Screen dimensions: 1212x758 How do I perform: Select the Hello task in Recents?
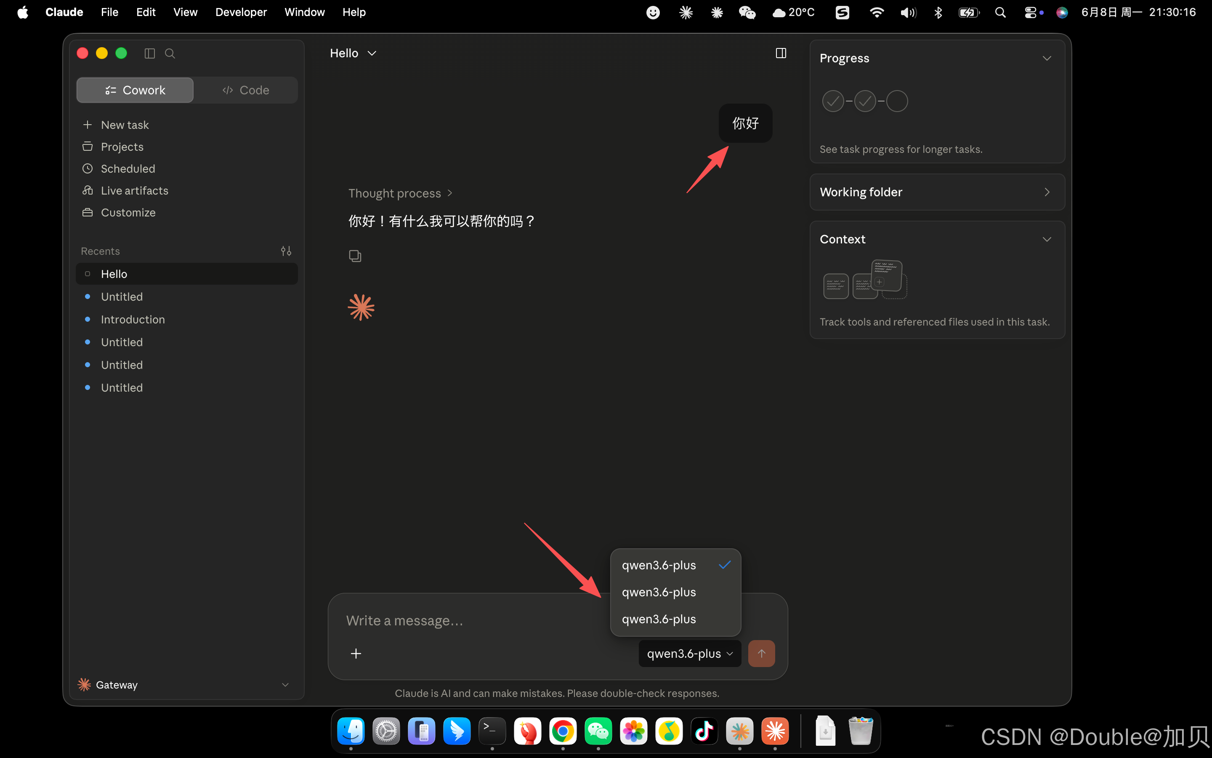pos(187,274)
